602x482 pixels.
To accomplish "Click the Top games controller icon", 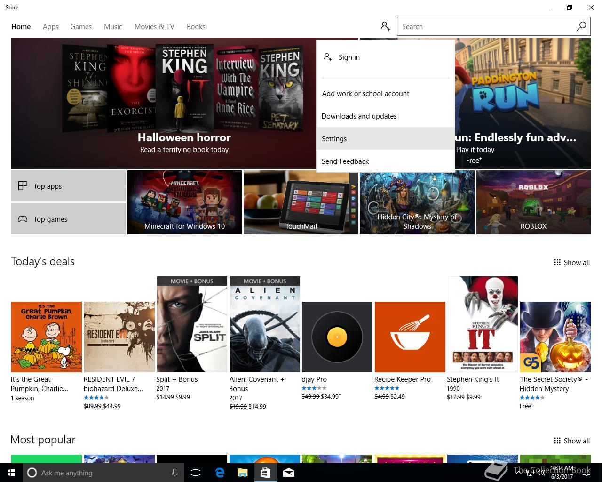I will pos(23,219).
